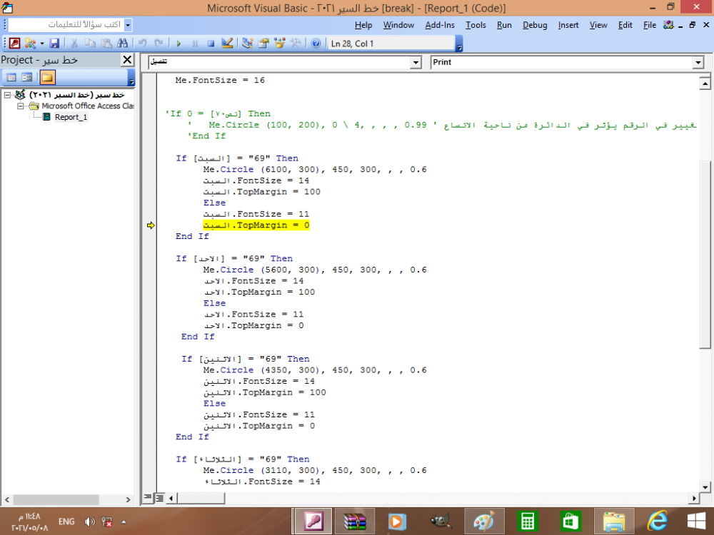Open the Insert menu

click(x=568, y=25)
